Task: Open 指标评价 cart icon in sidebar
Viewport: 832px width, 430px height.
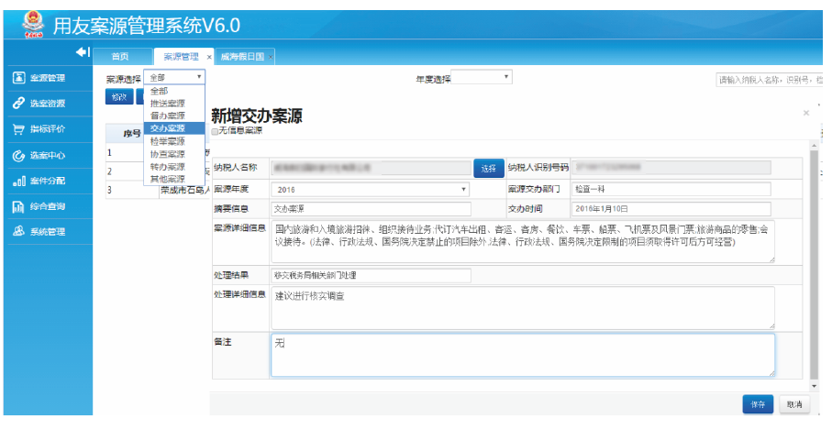Action: coord(18,129)
